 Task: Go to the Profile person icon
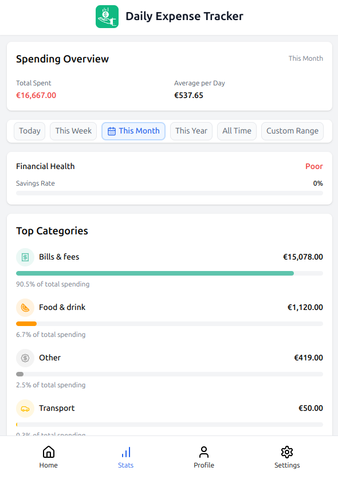203,452
